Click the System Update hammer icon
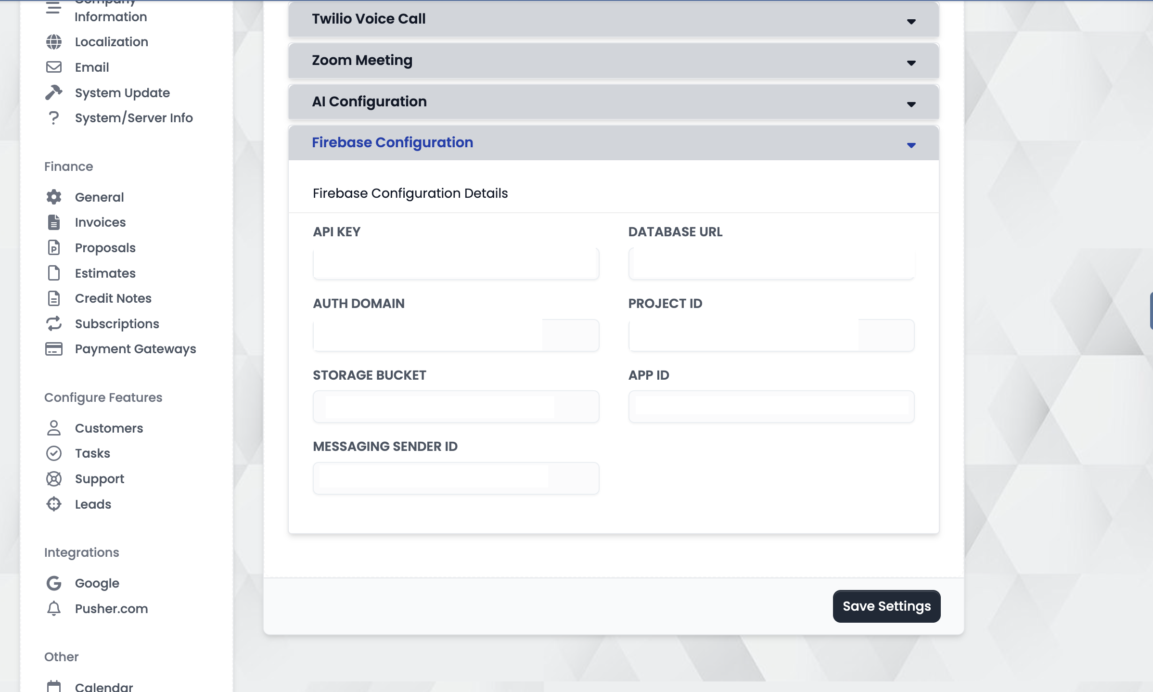 (54, 92)
